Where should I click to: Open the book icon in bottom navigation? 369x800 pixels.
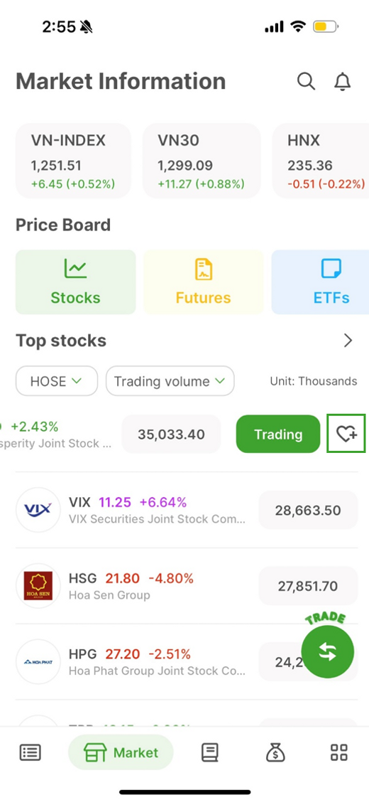tap(210, 752)
